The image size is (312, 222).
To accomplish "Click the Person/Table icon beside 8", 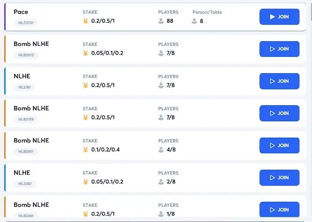I will (x=194, y=21).
